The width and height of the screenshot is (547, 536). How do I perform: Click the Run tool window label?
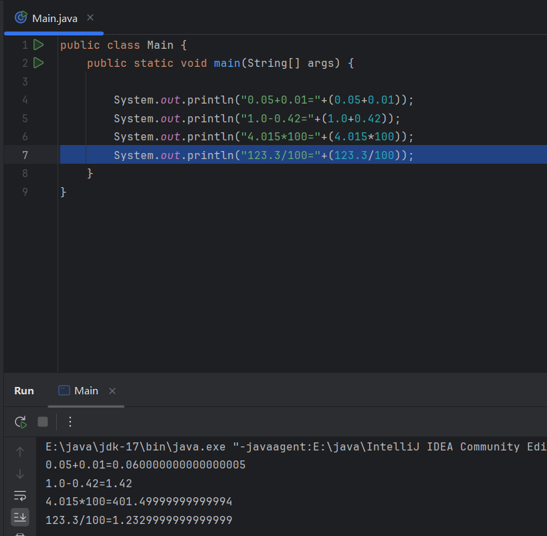(x=24, y=391)
